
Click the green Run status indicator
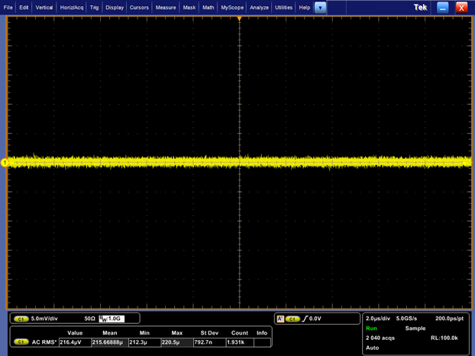(x=371, y=328)
